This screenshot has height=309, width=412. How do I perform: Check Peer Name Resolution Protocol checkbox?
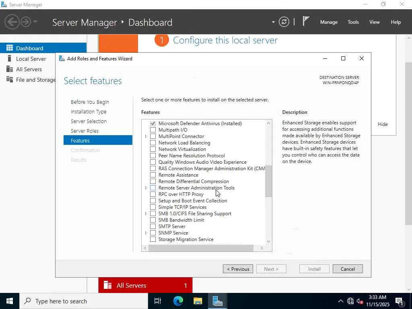(152, 156)
